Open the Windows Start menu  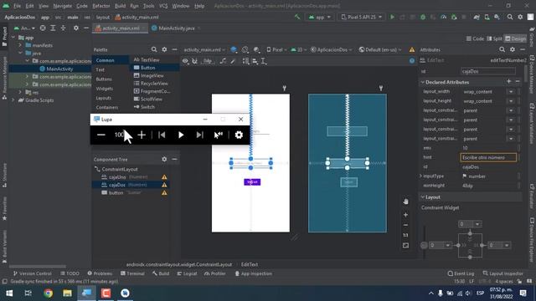pyautogui.click(x=9, y=293)
